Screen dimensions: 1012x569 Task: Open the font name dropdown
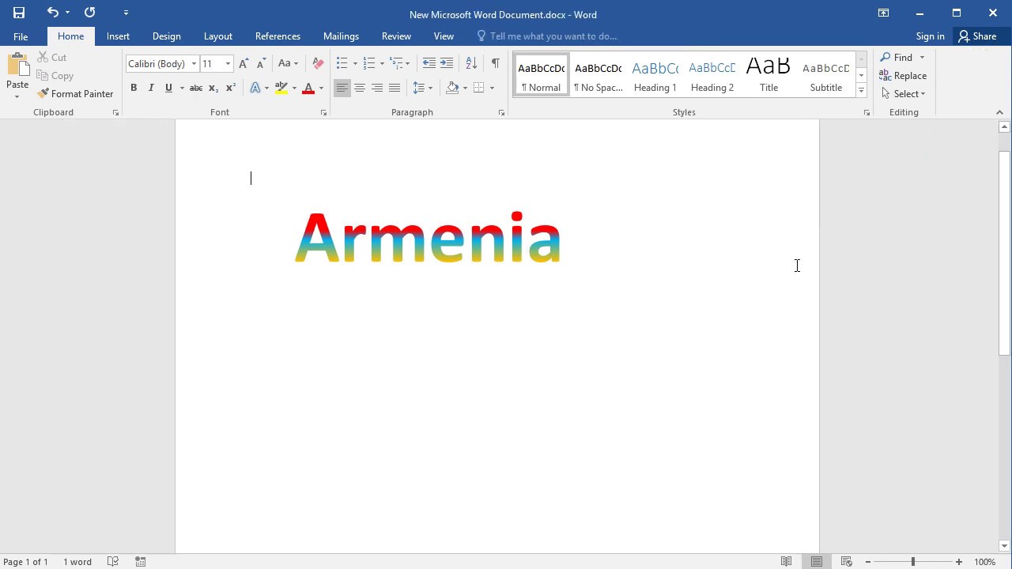[x=194, y=64]
